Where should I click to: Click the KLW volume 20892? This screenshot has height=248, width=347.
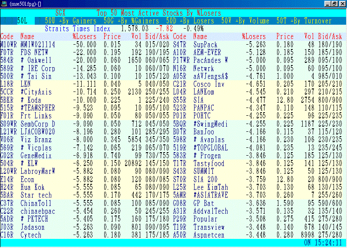(133, 163)
